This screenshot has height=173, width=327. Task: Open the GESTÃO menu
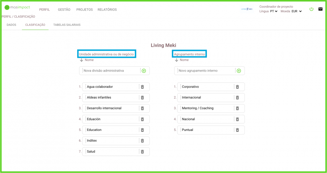(x=64, y=10)
